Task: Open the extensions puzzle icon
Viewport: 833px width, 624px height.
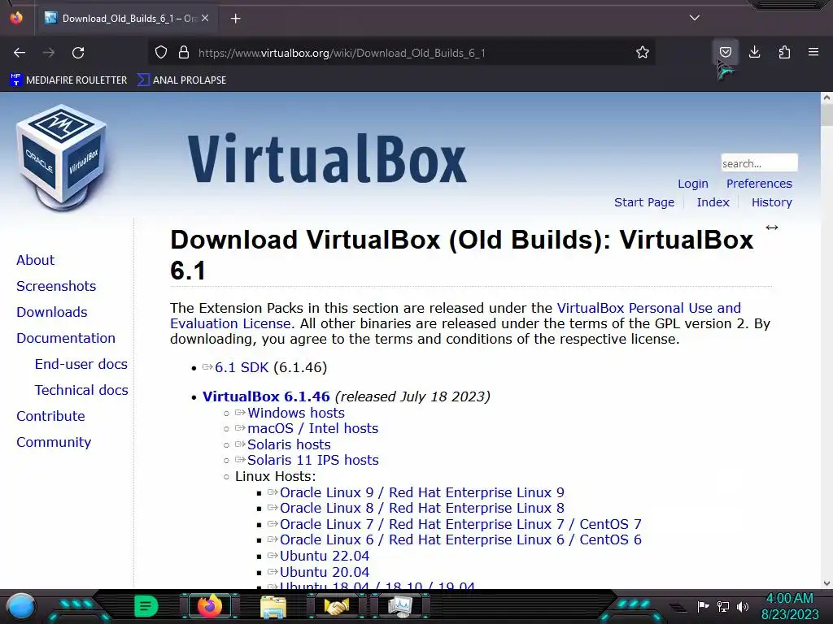Action: tap(784, 53)
